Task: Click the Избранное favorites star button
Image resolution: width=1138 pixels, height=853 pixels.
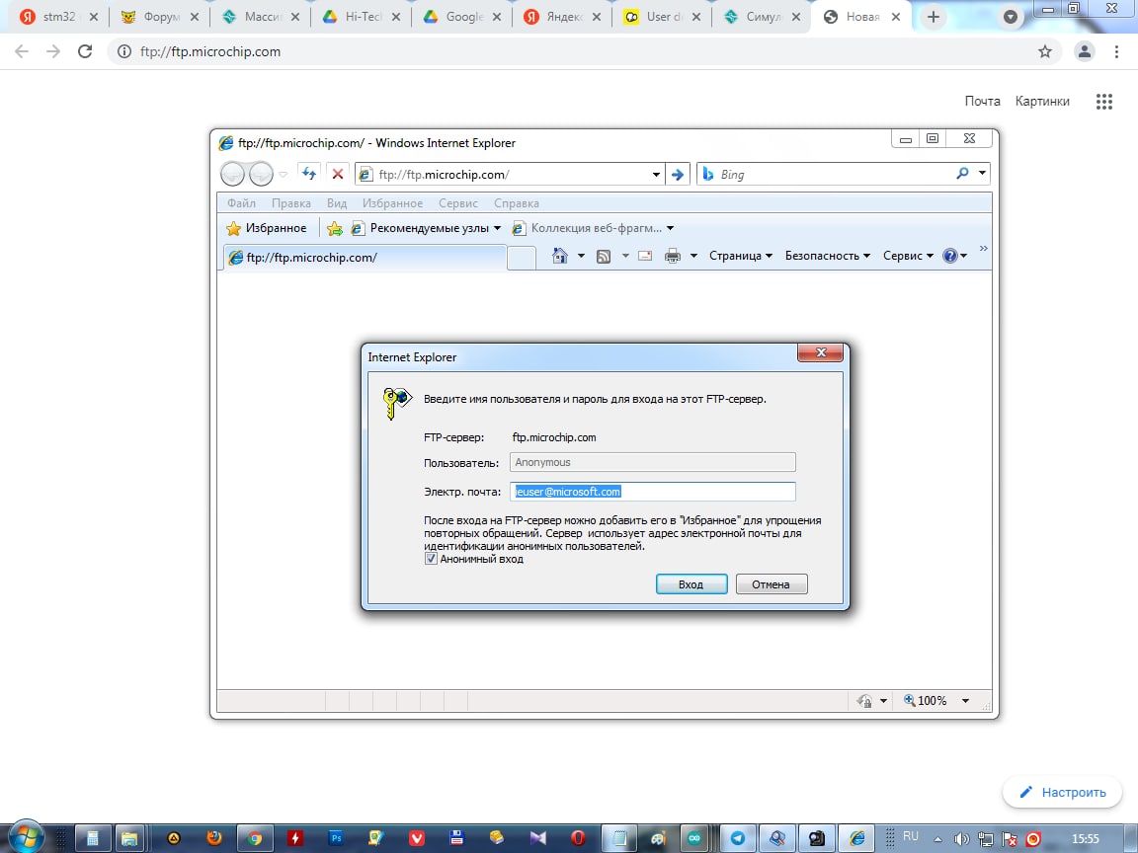Action: point(267,228)
